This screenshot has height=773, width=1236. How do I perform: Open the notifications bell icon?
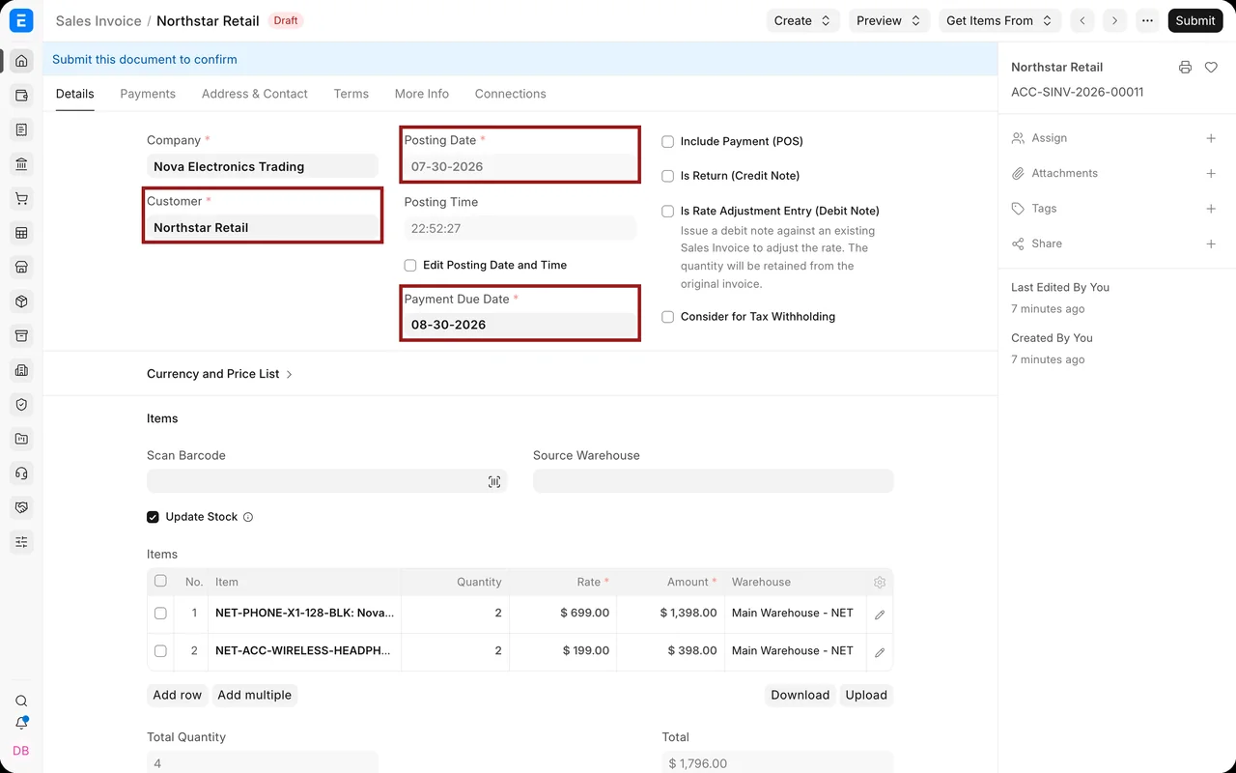(x=21, y=724)
